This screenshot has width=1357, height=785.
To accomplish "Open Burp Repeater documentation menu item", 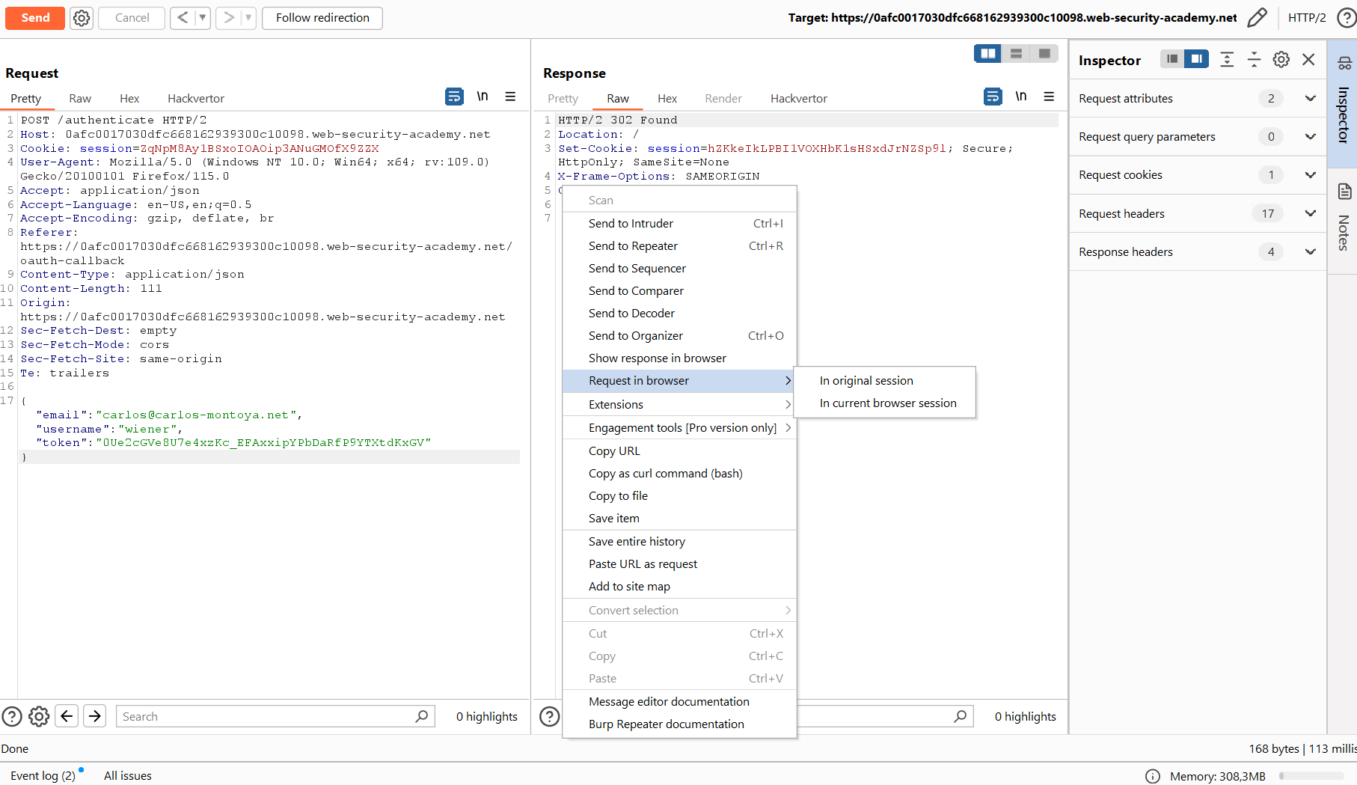I will click(x=679, y=724).
